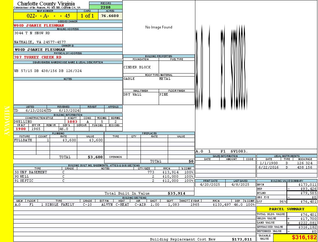
Task: Click wall finish DRY WALL
Action: click(x=132, y=94)
